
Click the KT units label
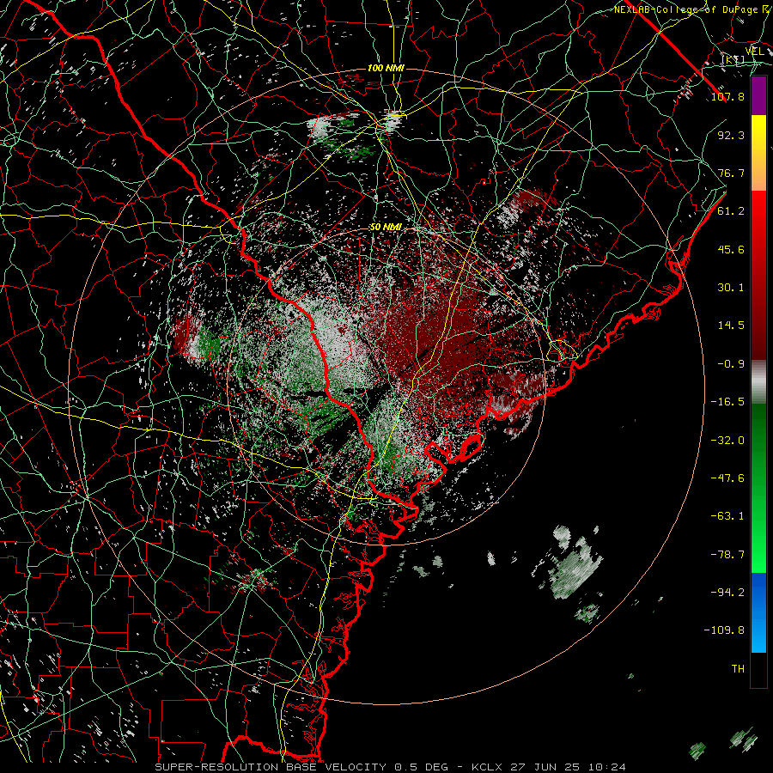tap(733, 60)
